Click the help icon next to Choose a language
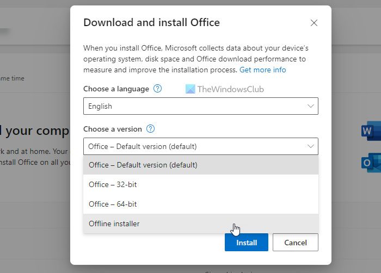 point(157,89)
